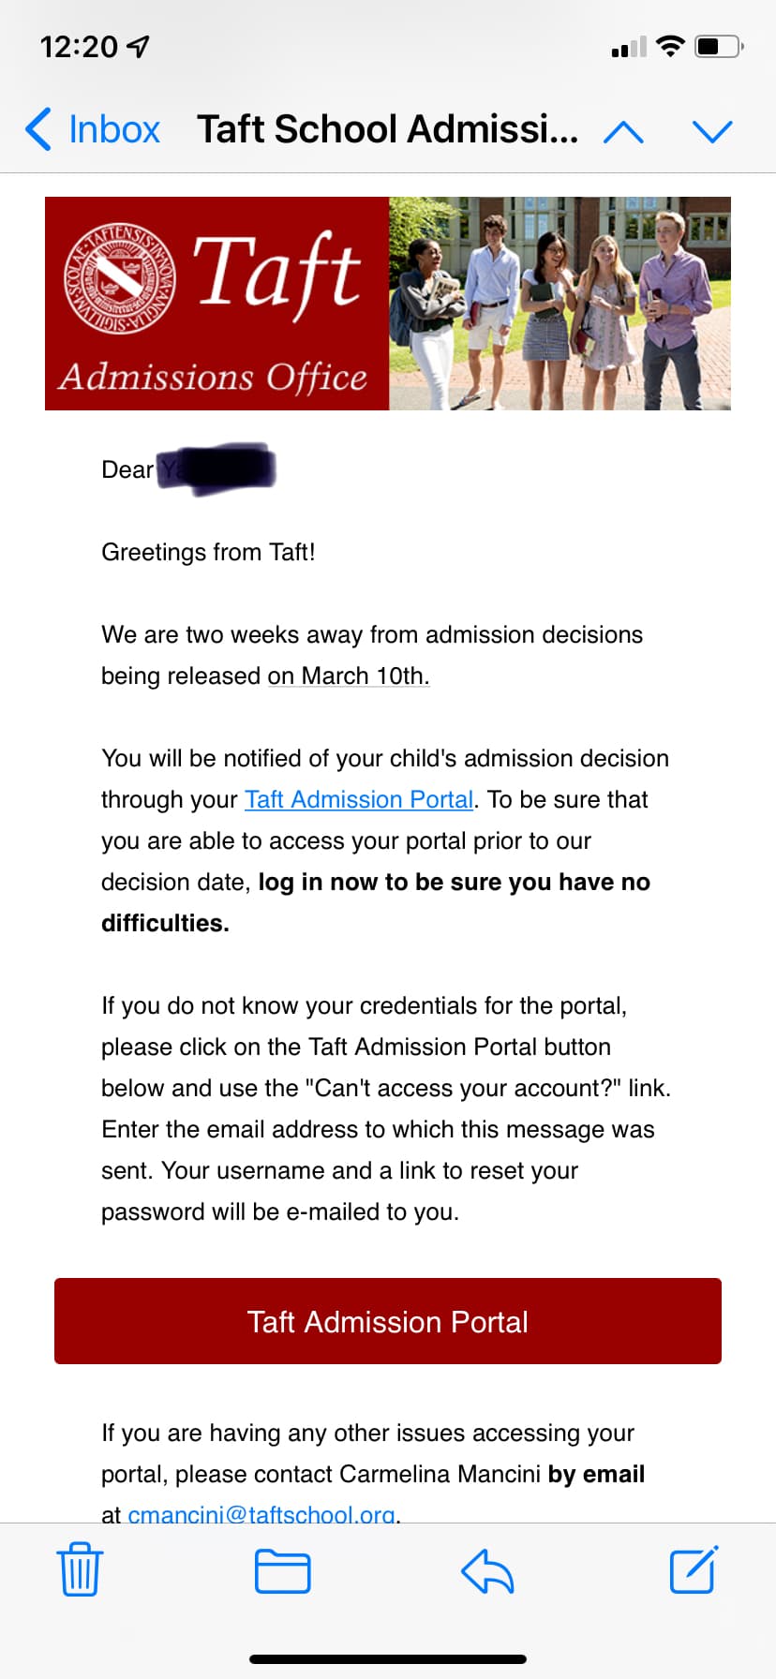Jump to the next message with the down arrow
The image size is (776, 1679).
tap(712, 131)
